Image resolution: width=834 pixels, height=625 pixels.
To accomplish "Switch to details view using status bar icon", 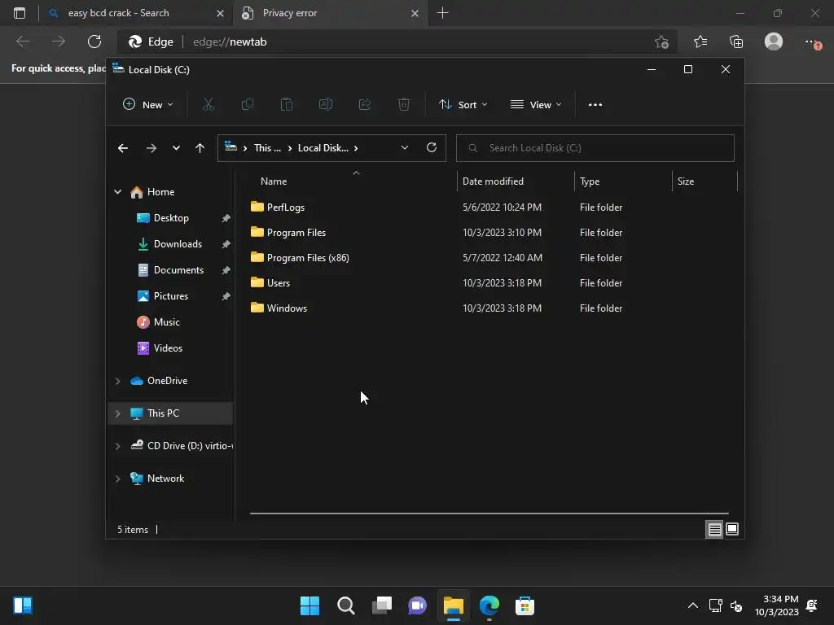I will point(714,529).
